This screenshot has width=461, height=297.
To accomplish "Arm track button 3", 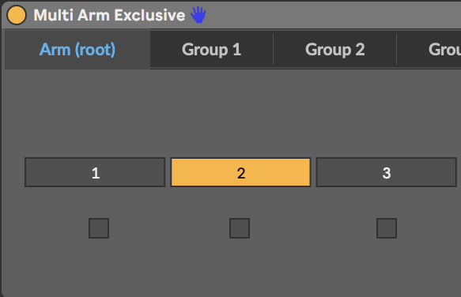I will click(x=387, y=172).
